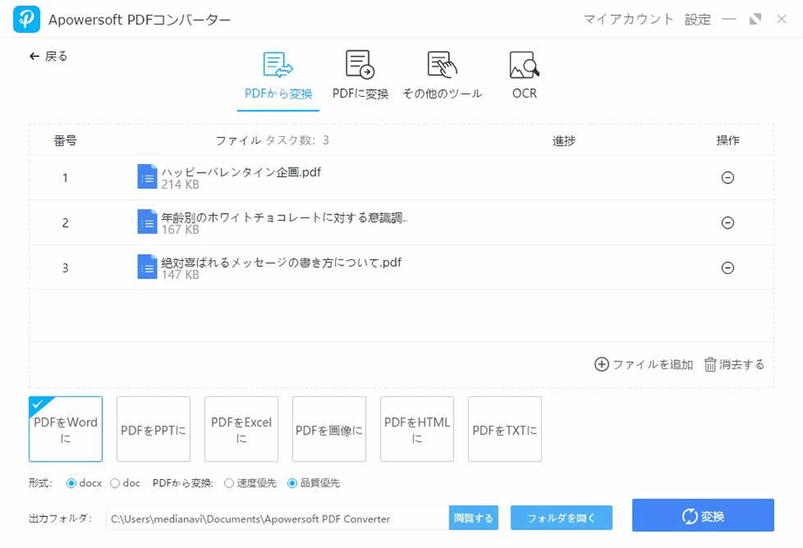Switch to the OCR tab
The image size is (803, 548).
click(x=525, y=76)
